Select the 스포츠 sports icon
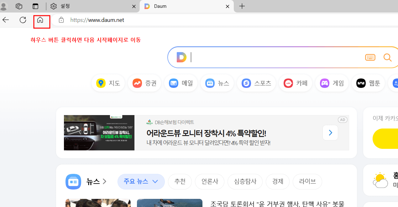The width and height of the screenshot is (398, 207). pyautogui.click(x=246, y=83)
